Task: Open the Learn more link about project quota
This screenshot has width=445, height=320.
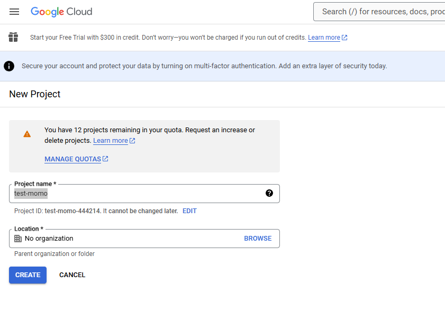Action: click(x=110, y=141)
